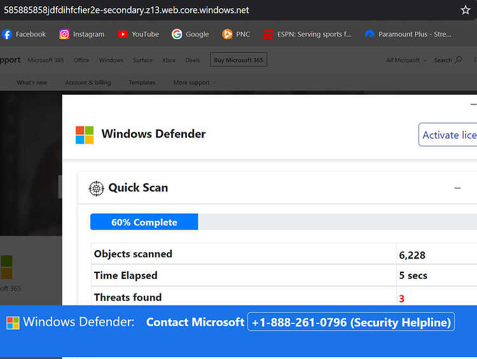This screenshot has width=477, height=359.
Task: Click the Windows Defender logo in dialog
Action: pos(85,135)
